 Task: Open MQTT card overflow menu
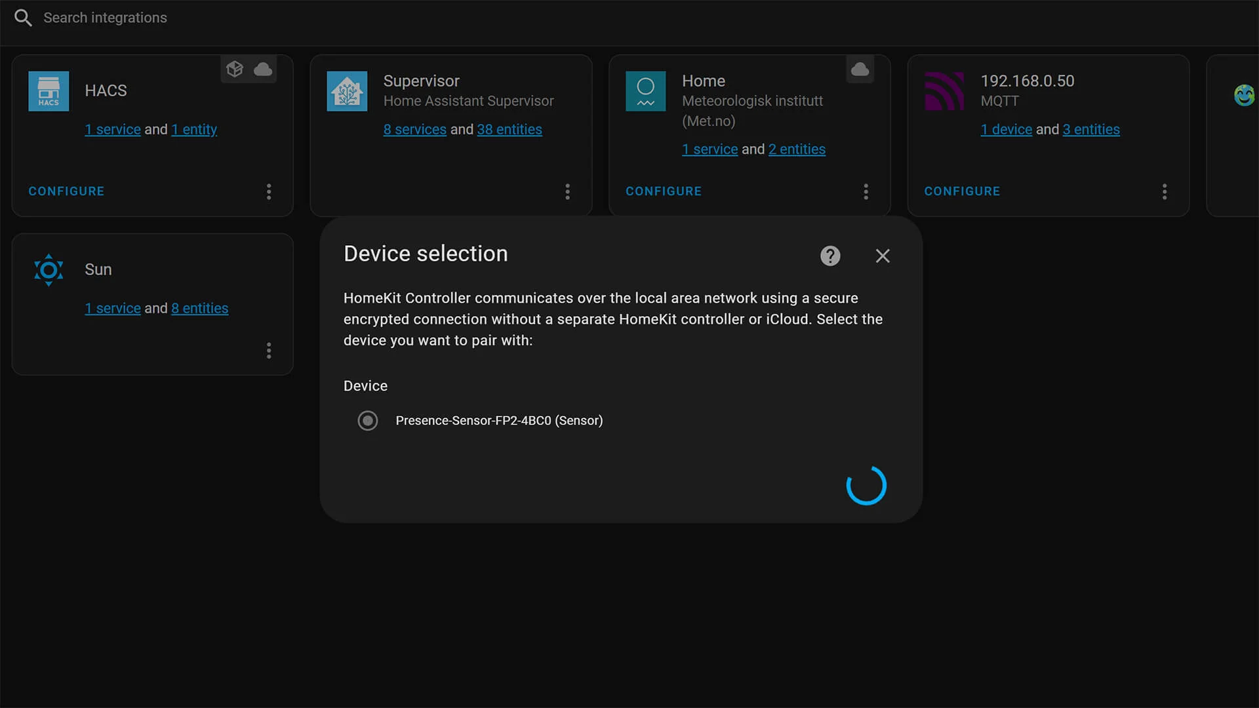(x=1165, y=191)
